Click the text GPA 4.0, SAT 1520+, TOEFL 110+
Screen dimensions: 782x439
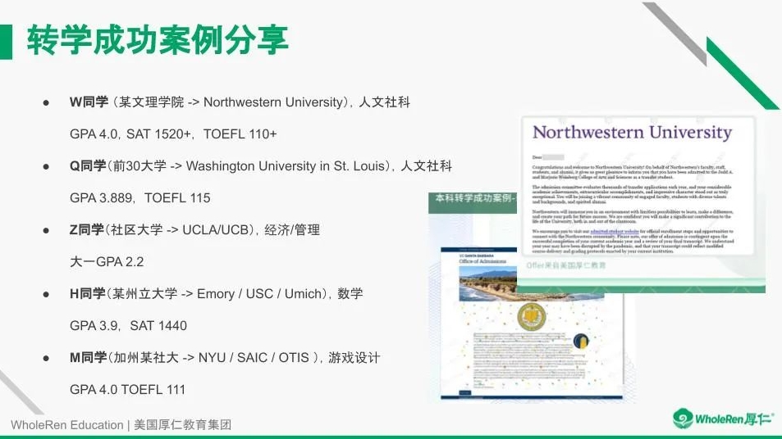point(173,134)
